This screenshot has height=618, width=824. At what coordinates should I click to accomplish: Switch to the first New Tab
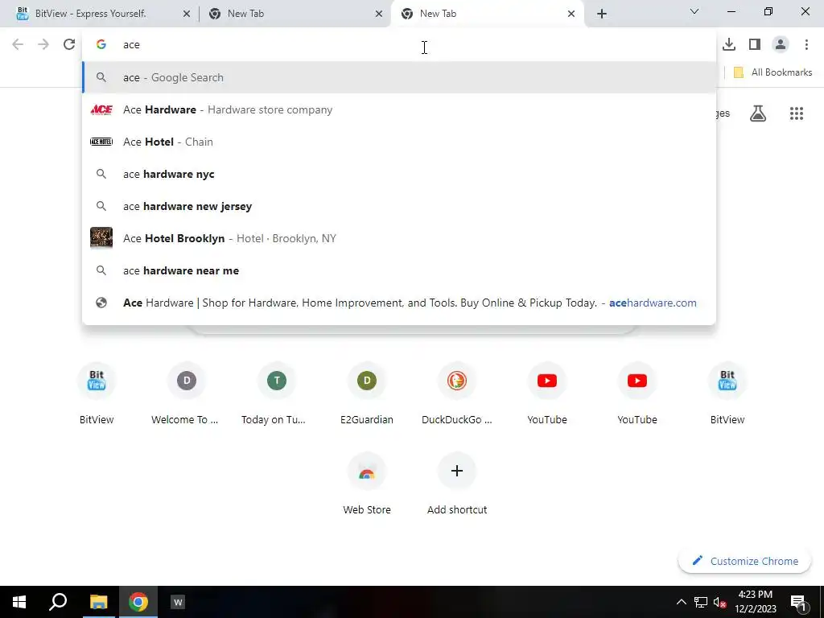295,14
